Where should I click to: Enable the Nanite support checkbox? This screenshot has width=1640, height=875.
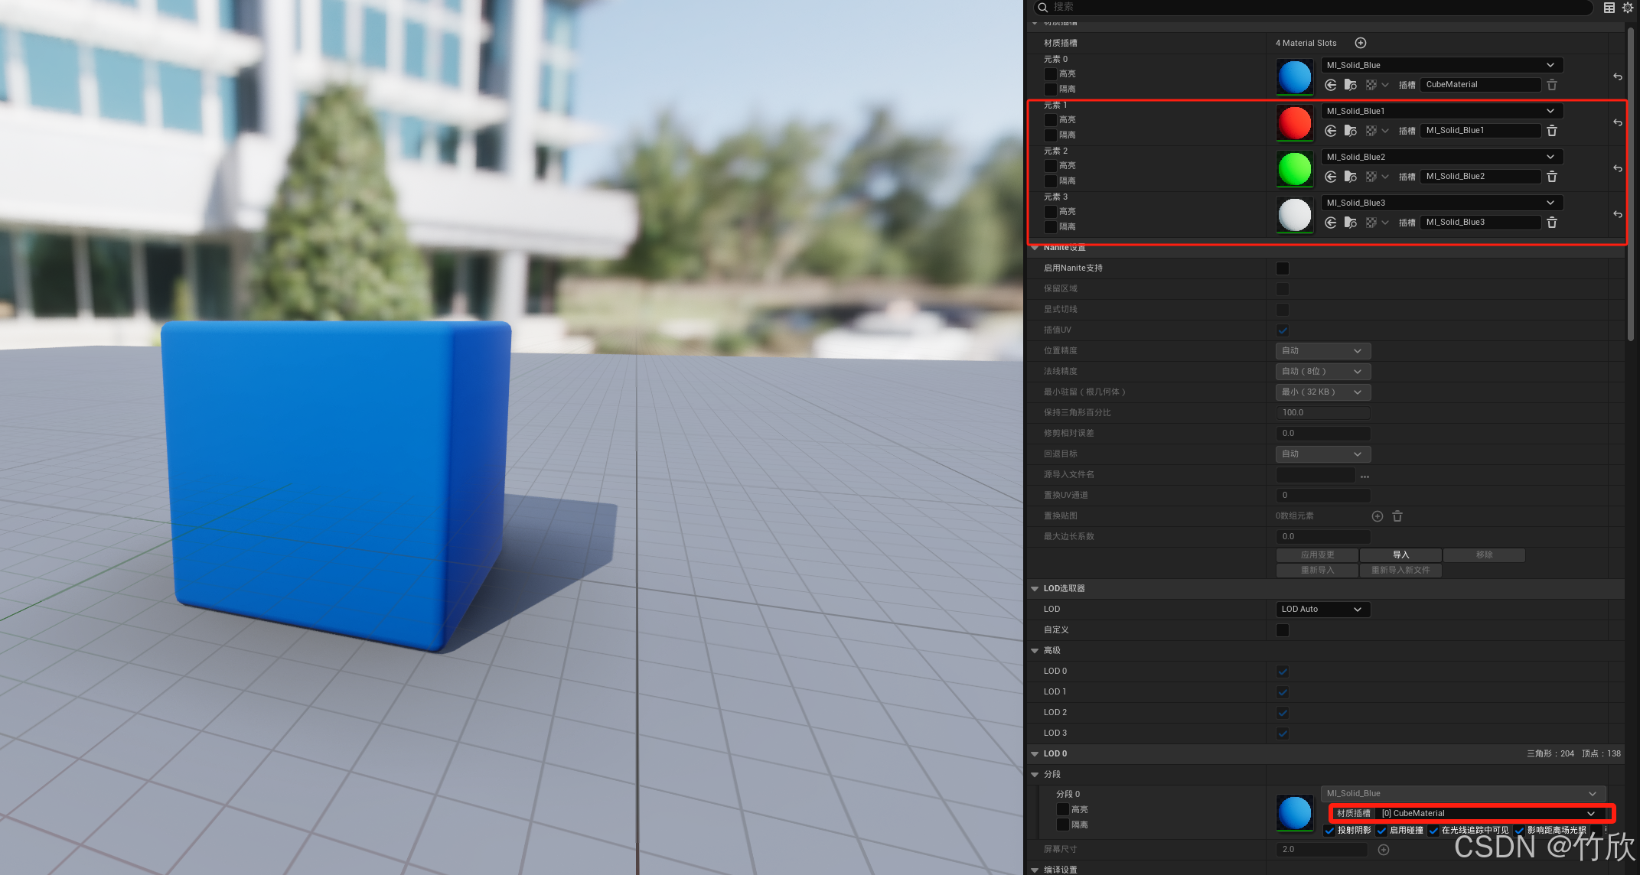click(x=1283, y=268)
